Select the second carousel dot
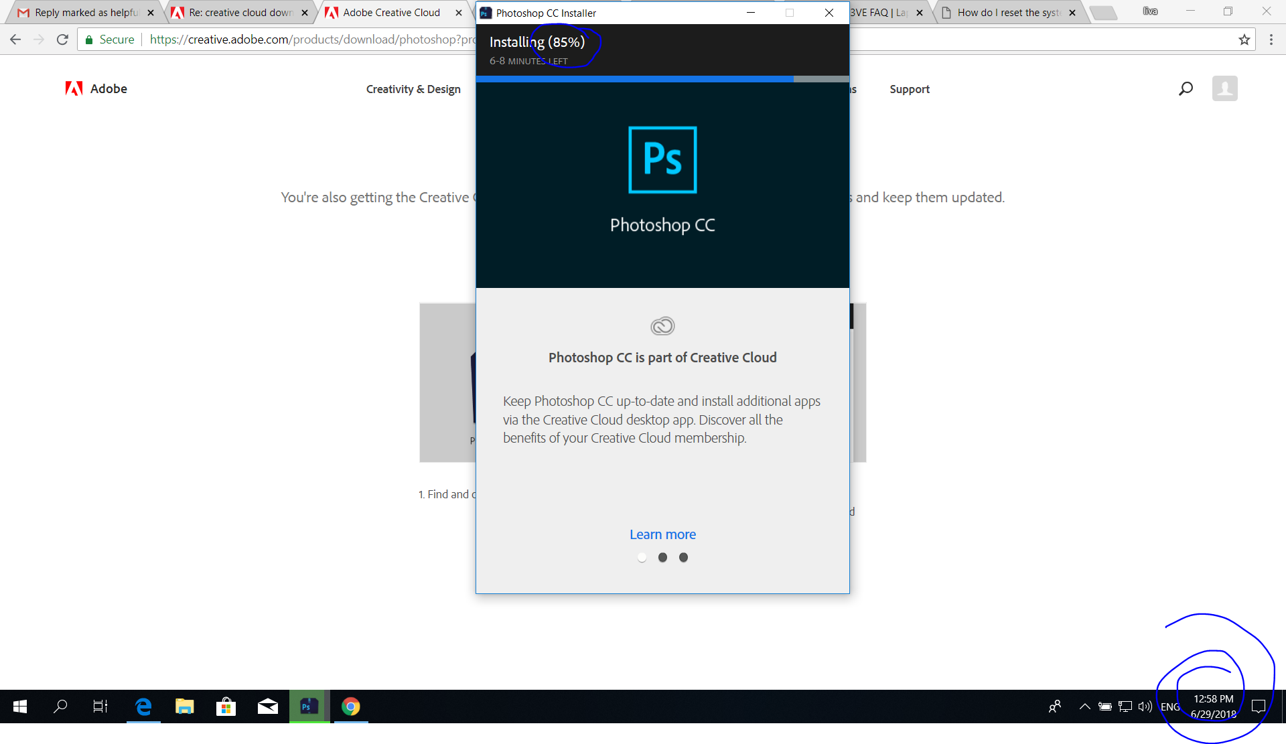The height and width of the screenshot is (744, 1286). click(662, 557)
